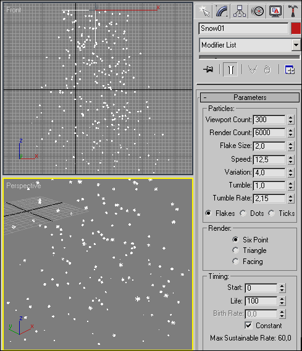
Task: Click the Tumble Rate value field
Action: click(269, 199)
